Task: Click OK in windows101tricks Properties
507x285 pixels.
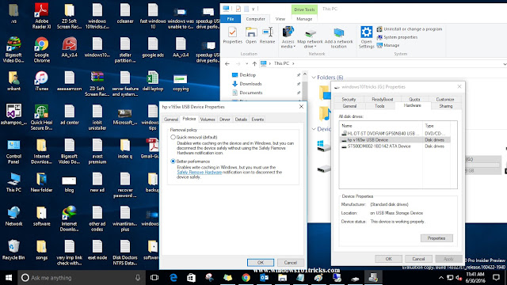Action: click(389, 259)
